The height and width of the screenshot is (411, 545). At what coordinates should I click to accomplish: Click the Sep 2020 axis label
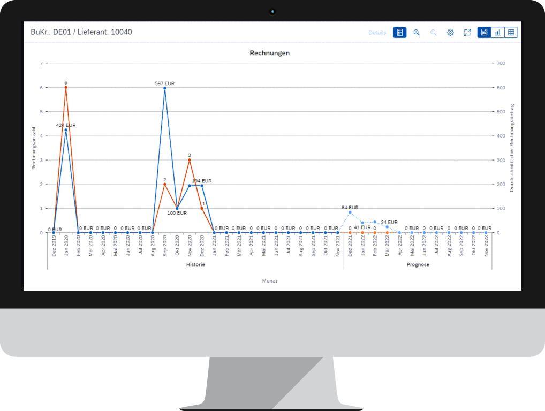coord(165,246)
